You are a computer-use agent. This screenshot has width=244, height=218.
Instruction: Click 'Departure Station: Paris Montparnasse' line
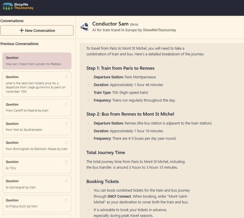[x=125, y=77]
